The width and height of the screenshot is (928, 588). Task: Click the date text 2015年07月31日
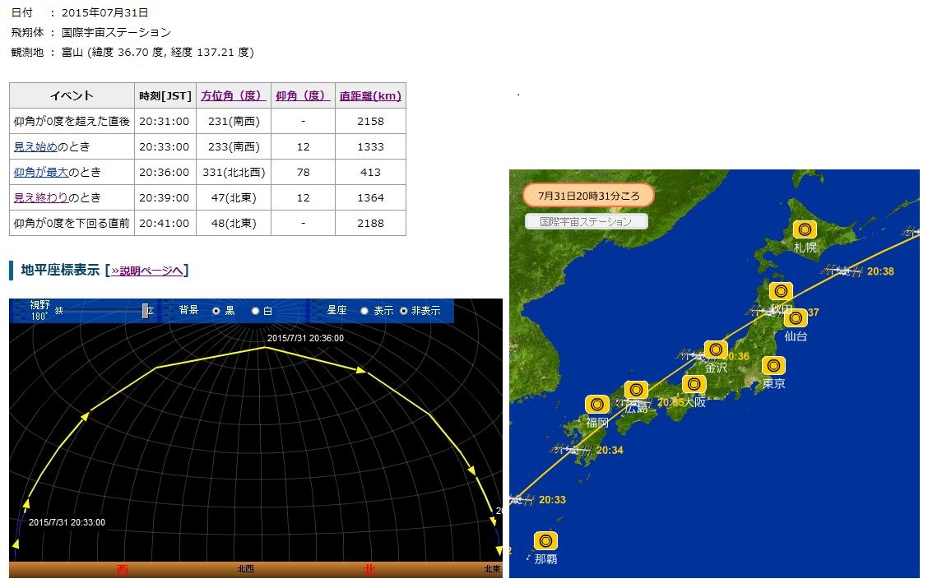click(x=105, y=12)
